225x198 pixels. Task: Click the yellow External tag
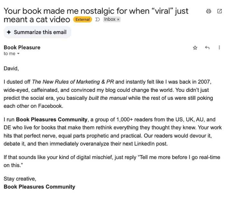pos(82,20)
